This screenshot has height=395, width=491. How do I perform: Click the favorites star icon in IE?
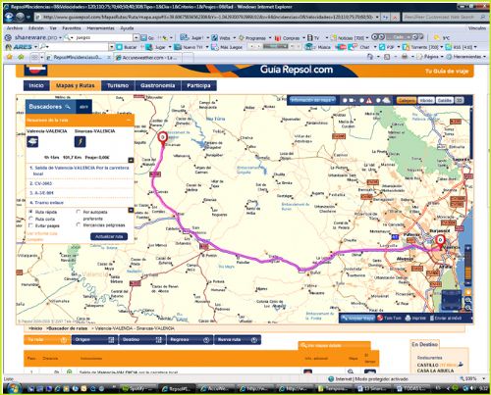coord(10,57)
